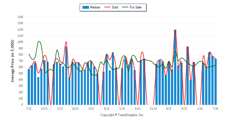The image size is (226, 122).
Task: Select the 5/22 date label
Action: [60, 109]
